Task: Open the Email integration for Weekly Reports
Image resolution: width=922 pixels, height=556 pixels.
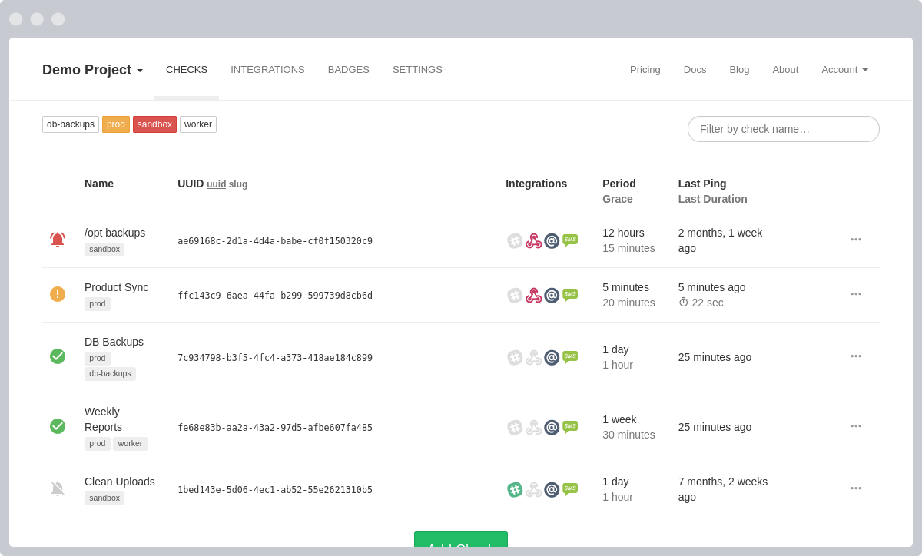Action: coord(552,427)
